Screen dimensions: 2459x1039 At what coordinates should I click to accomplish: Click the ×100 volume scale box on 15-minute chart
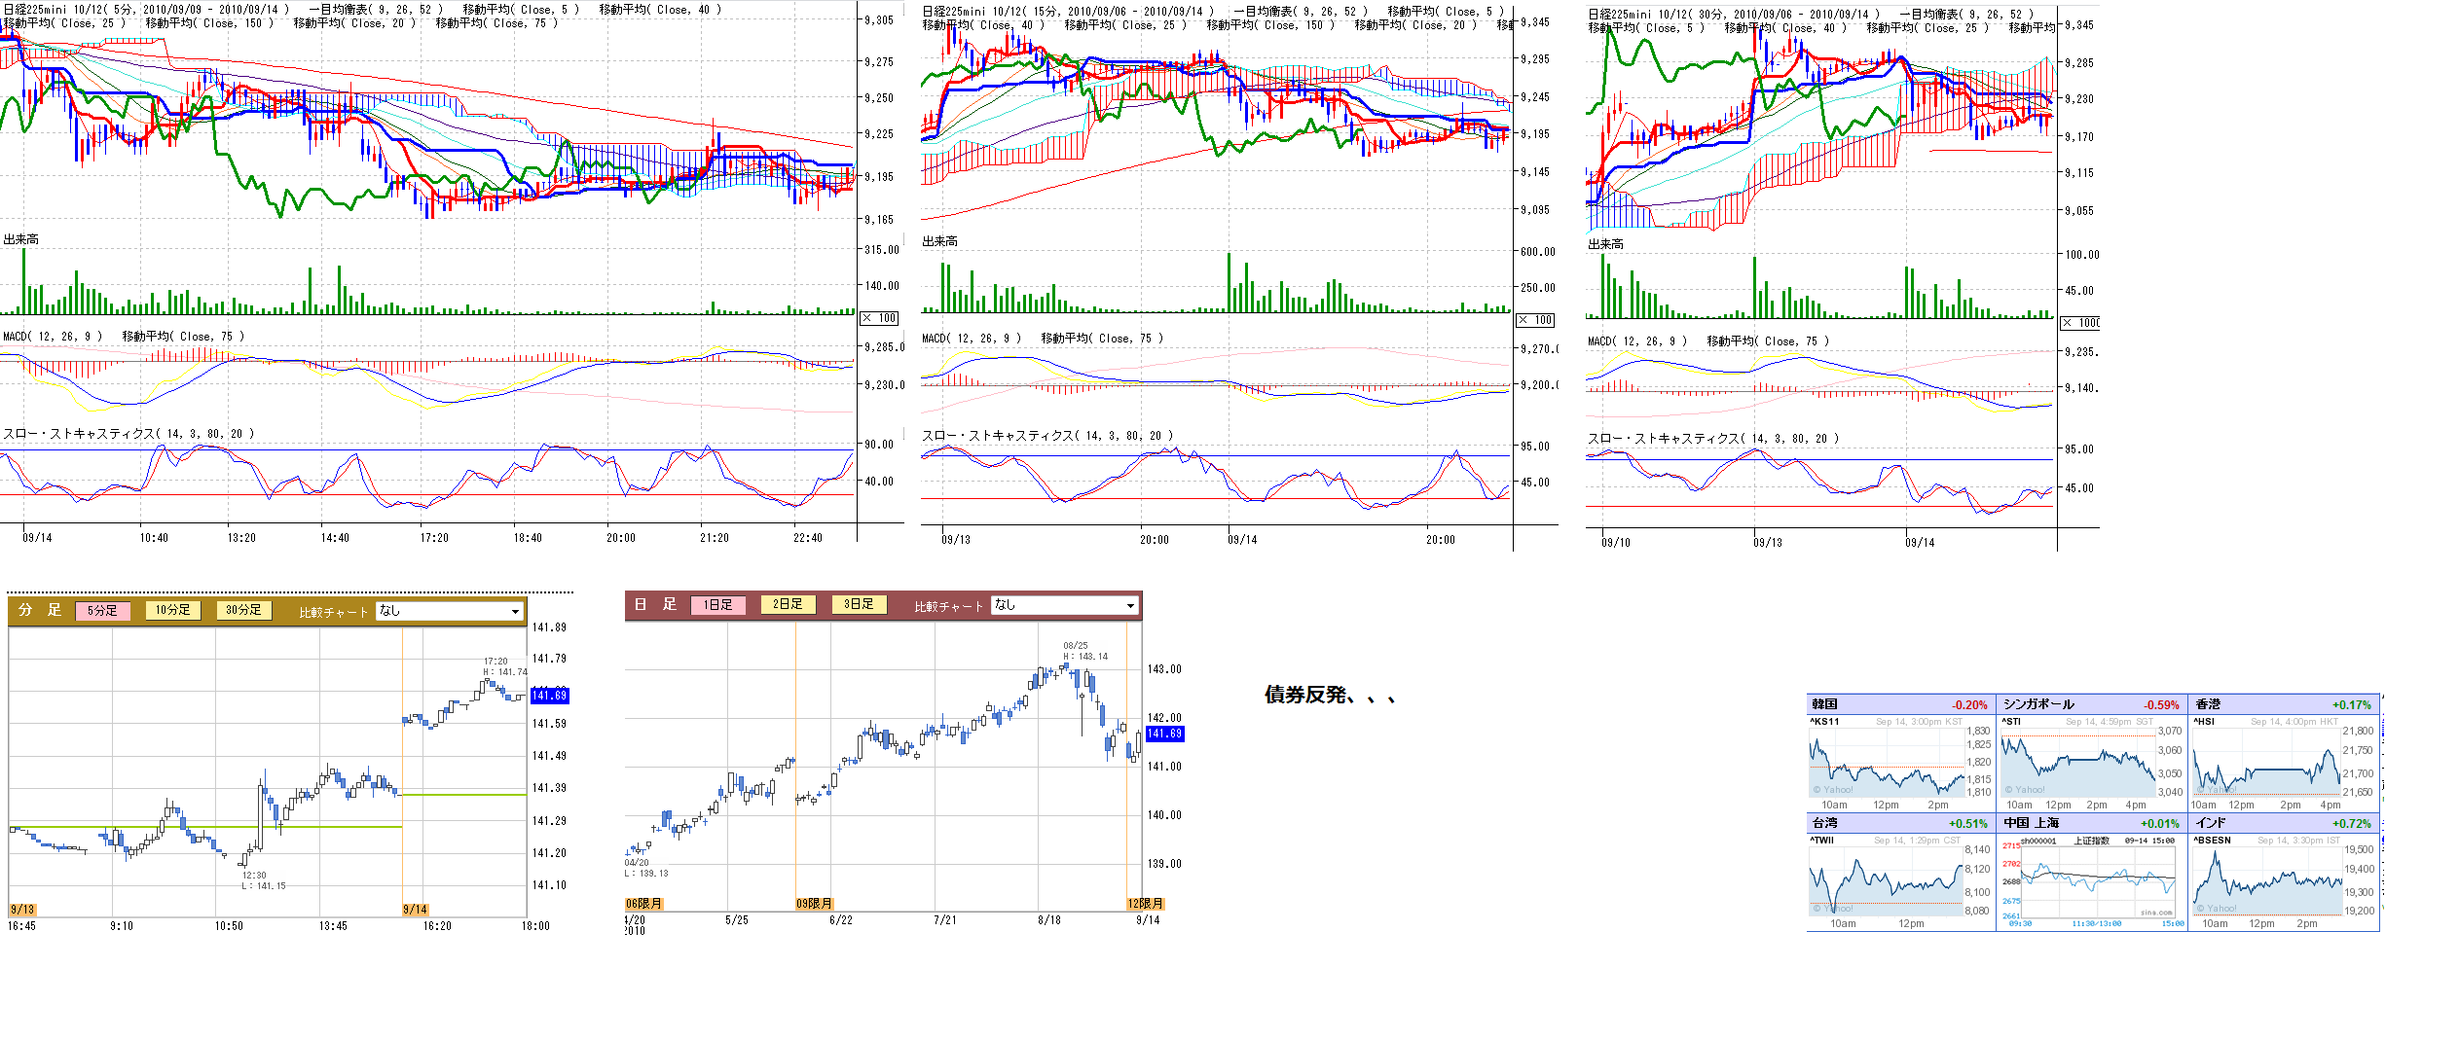[1535, 320]
